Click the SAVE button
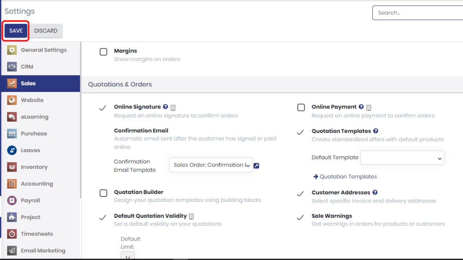Screen dimensions: 463x260 pos(16,31)
